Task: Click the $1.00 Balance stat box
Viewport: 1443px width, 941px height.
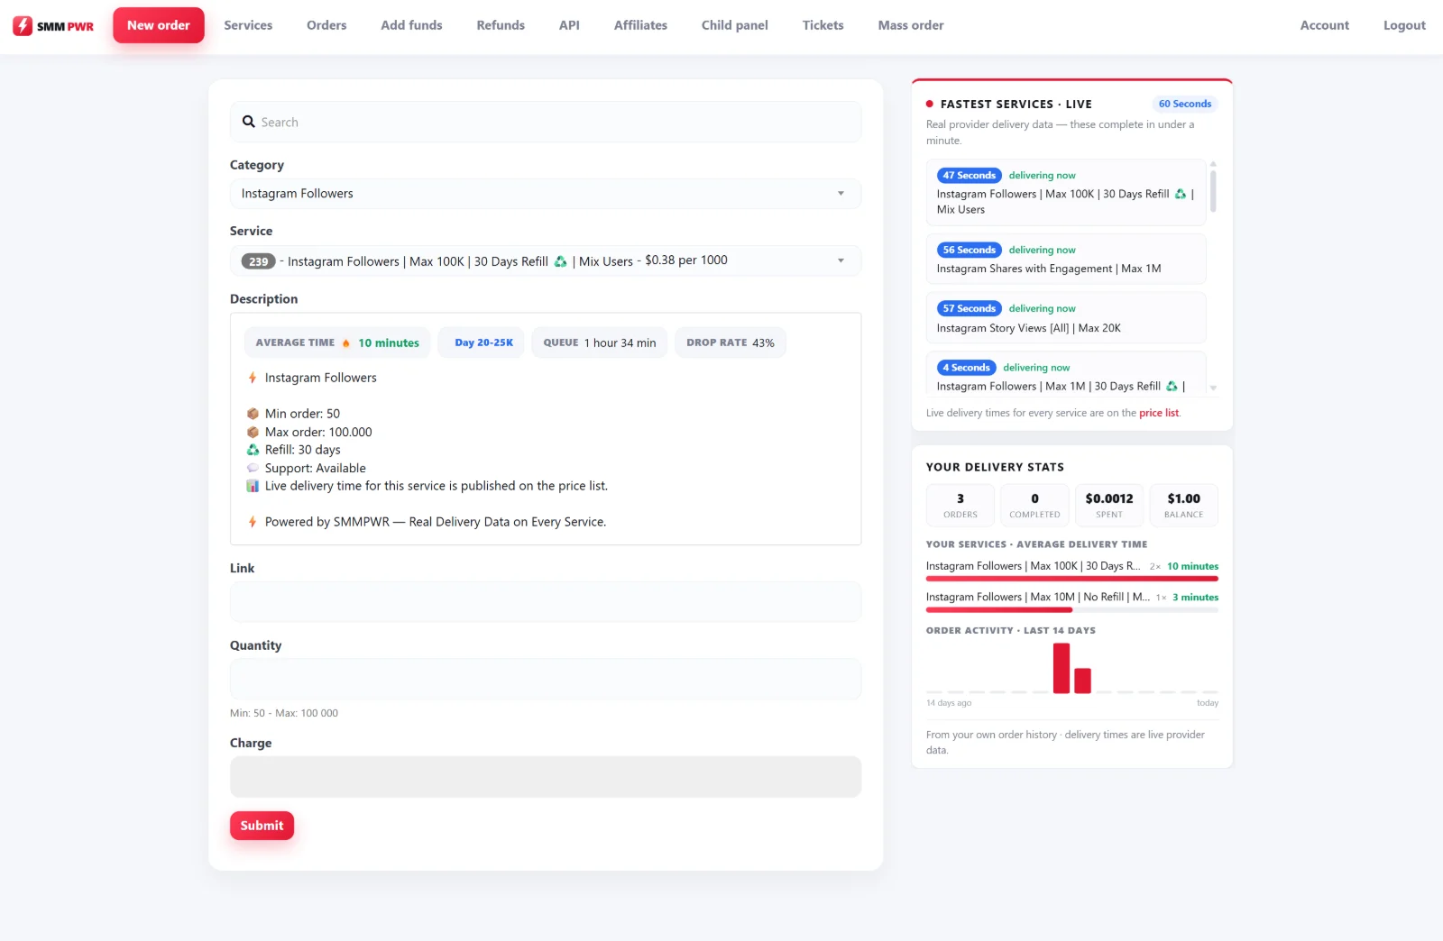Action: 1183,505
